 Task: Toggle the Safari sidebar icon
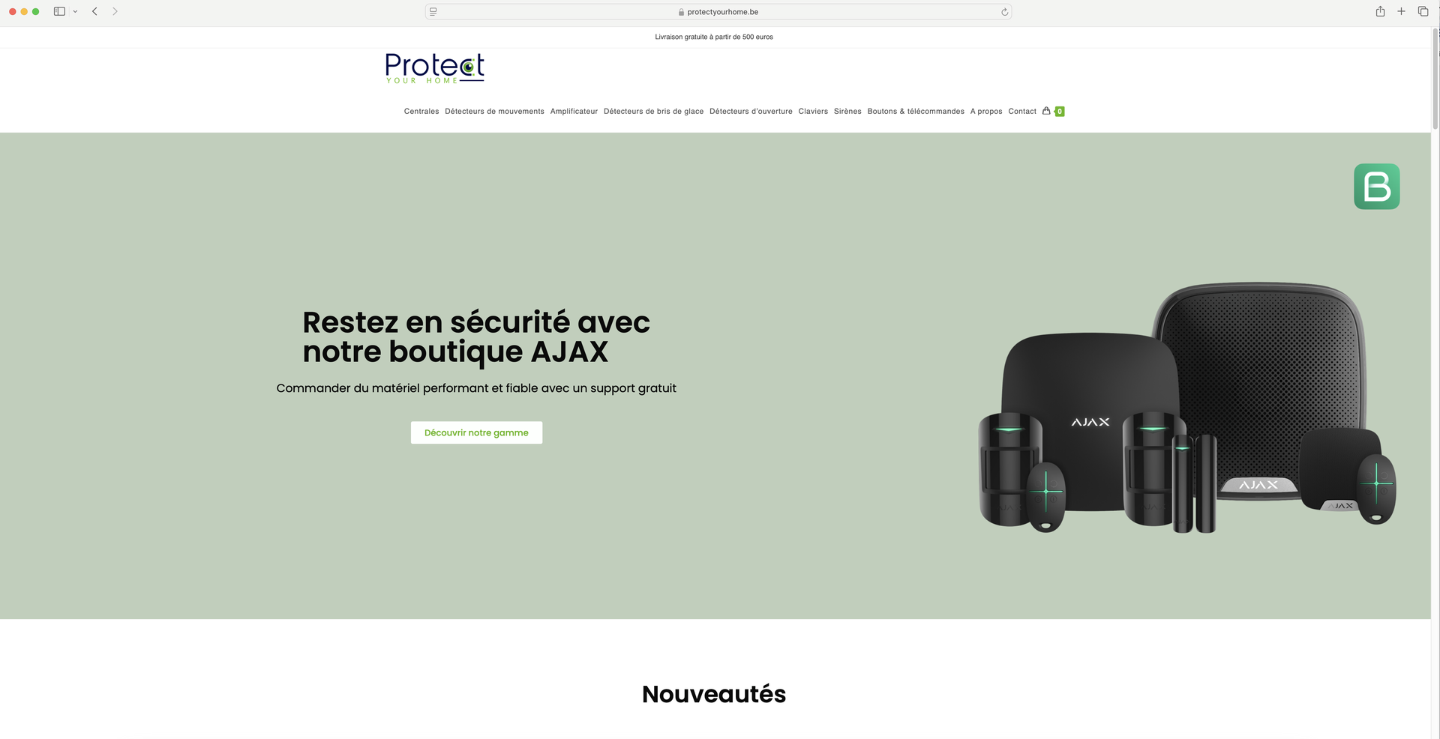point(59,11)
